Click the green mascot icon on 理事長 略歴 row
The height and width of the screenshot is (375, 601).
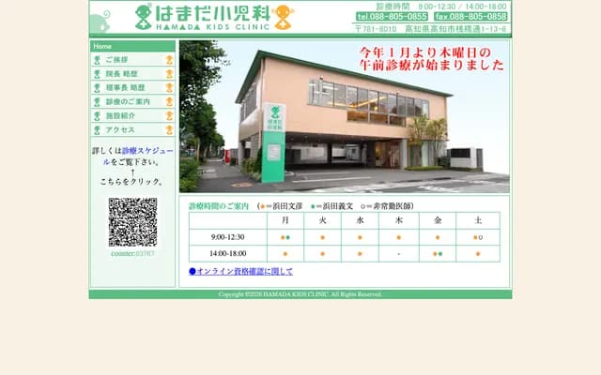coord(97,88)
